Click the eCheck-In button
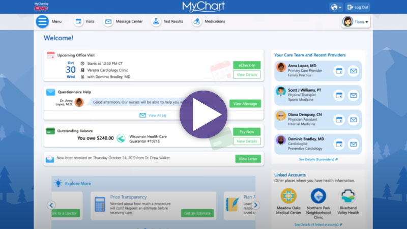 (x=247, y=65)
